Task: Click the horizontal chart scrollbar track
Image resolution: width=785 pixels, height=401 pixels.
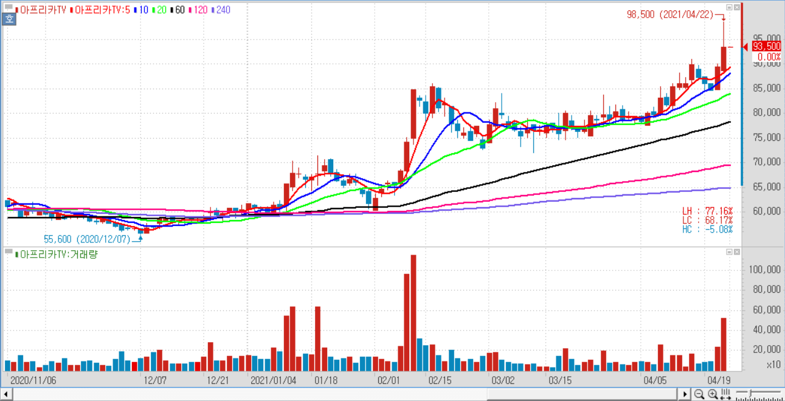Action: 345,395
